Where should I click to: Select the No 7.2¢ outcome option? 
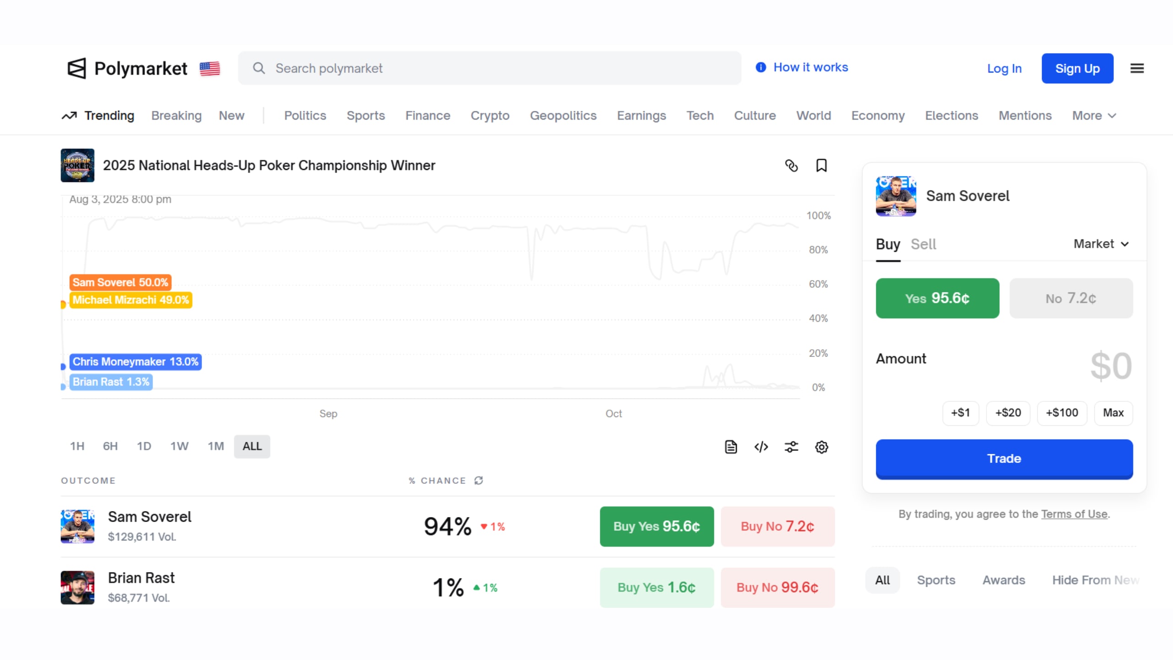pyautogui.click(x=1071, y=298)
